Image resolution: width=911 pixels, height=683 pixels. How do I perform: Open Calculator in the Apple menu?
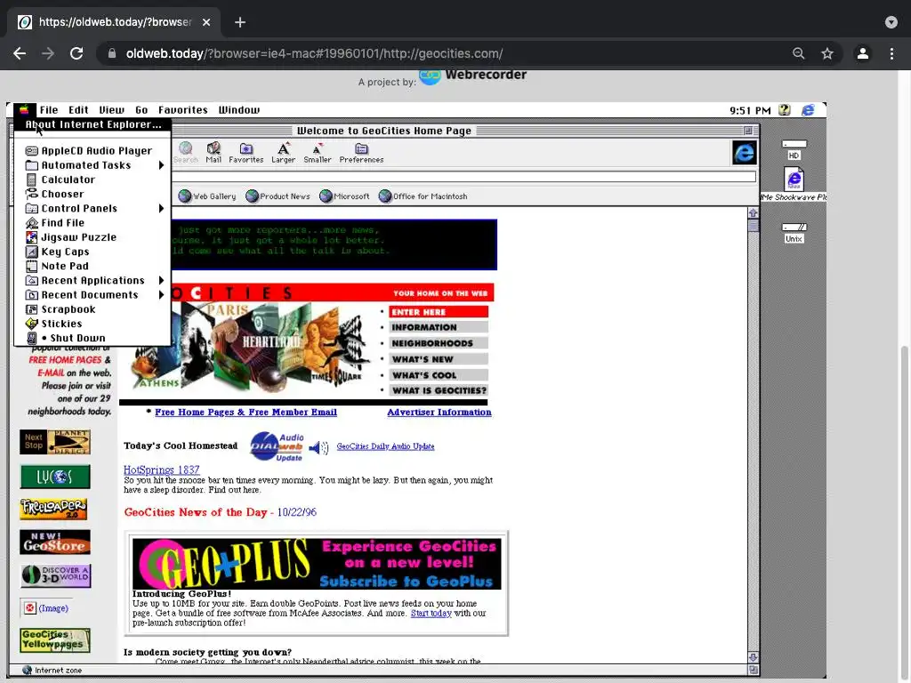click(x=93, y=180)
